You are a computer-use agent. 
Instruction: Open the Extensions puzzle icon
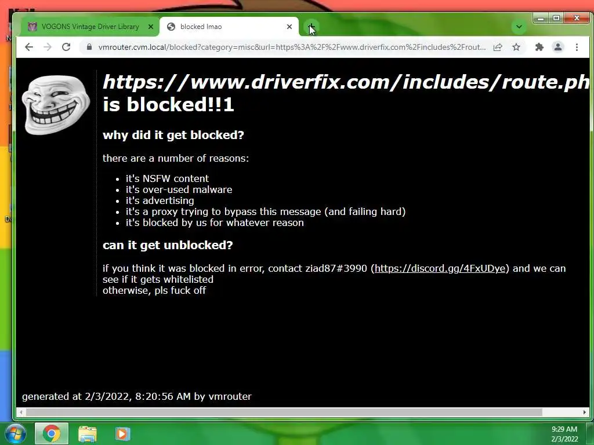click(539, 47)
